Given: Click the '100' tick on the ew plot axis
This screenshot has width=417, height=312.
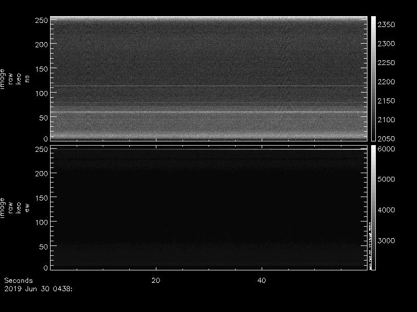Looking at the screenshot, I should [x=41, y=223].
